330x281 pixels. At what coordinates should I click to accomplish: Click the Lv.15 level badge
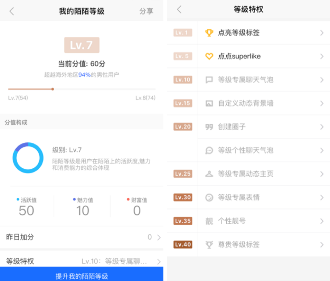click(183, 103)
